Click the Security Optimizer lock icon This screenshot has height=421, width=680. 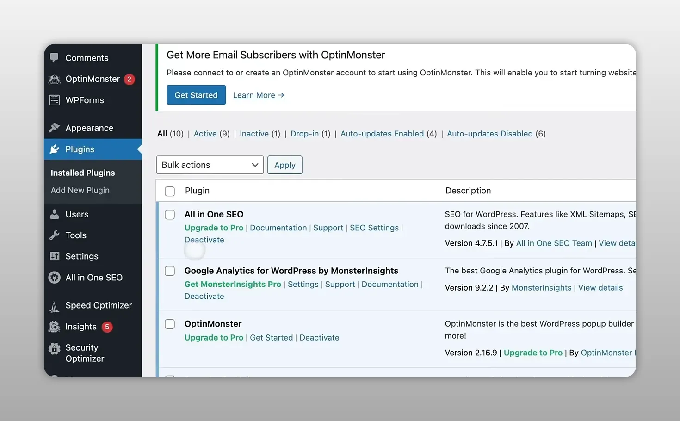pos(54,348)
